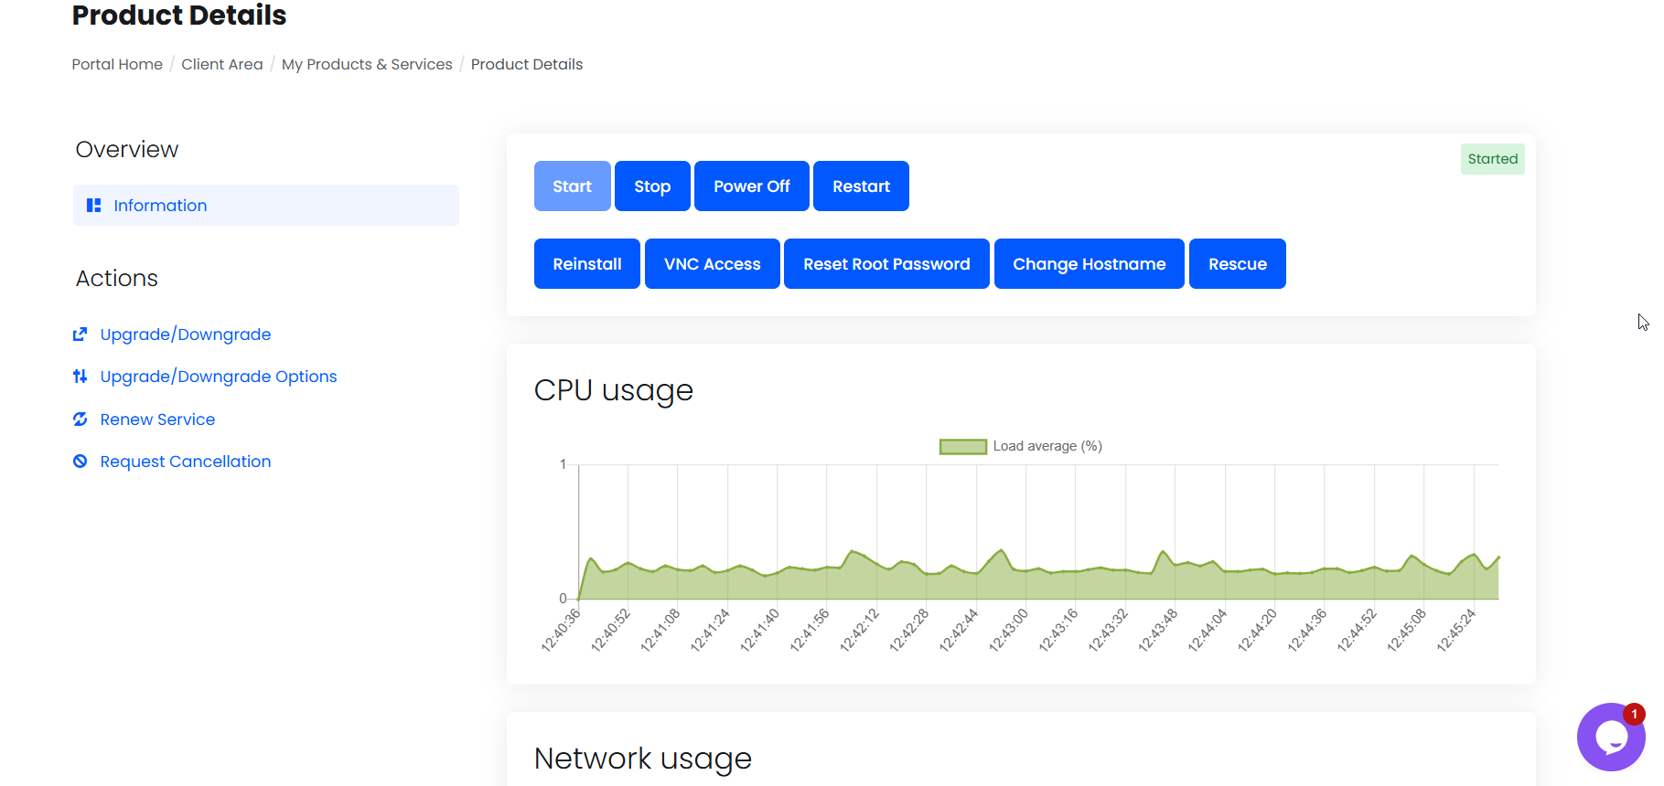Click the Overview heading

pyautogui.click(x=127, y=149)
